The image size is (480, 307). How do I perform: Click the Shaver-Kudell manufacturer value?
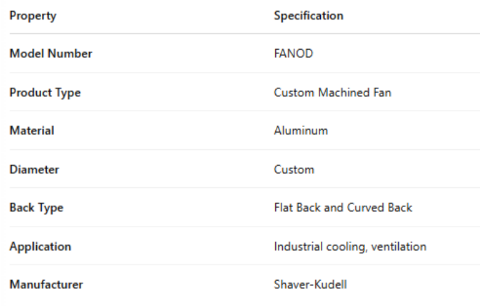click(309, 284)
